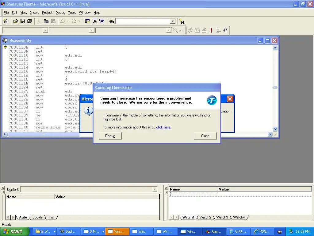This screenshot has width=314, height=236.
Task: Click the New Text File toolbar icon
Action: point(6,21)
